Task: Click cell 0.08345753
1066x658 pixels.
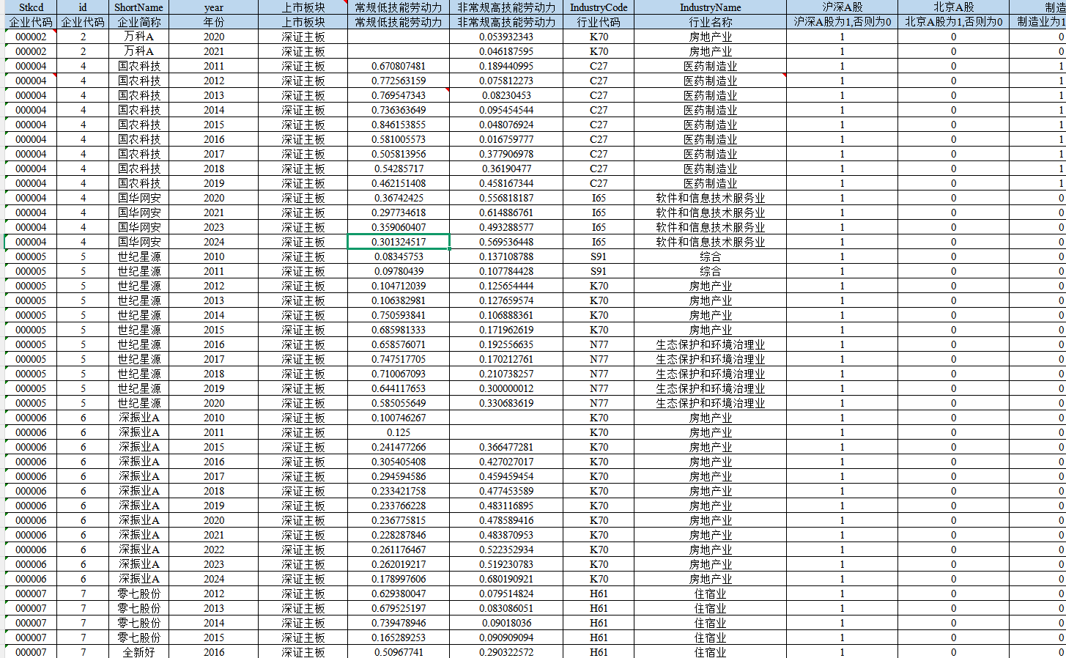Action: point(399,256)
